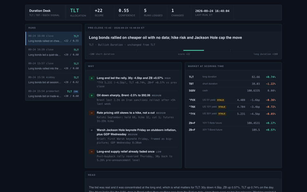Click the MEDIUM tag on Oil down sharply
Screen dimensions: 307x192
157,96
